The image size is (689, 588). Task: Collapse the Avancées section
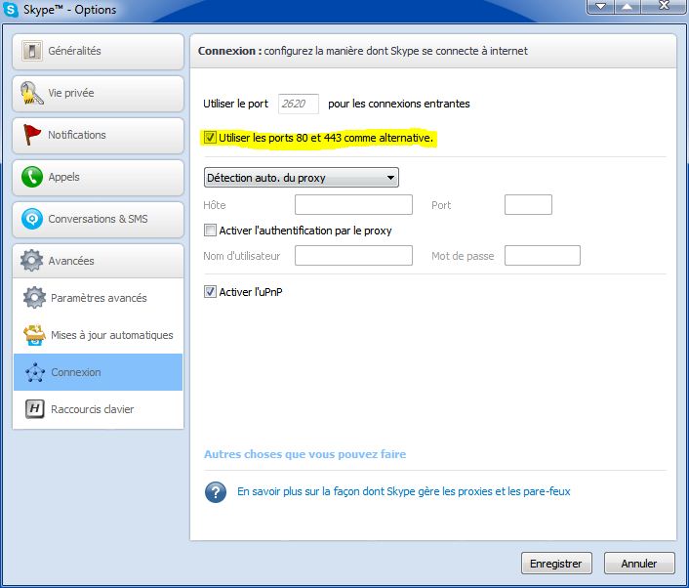pos(98,261)
